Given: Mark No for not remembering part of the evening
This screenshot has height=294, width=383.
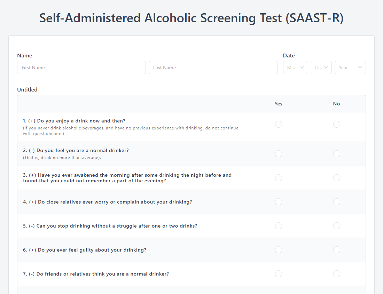Looking at the screenshot, I should [x=336, y=178].
